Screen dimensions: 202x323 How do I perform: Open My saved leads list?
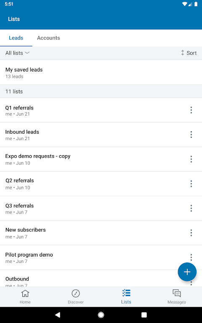101,73
